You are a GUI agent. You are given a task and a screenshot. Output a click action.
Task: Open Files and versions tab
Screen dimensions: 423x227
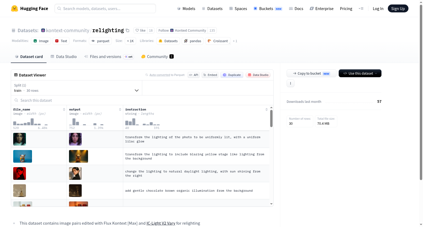pos(109,56)
